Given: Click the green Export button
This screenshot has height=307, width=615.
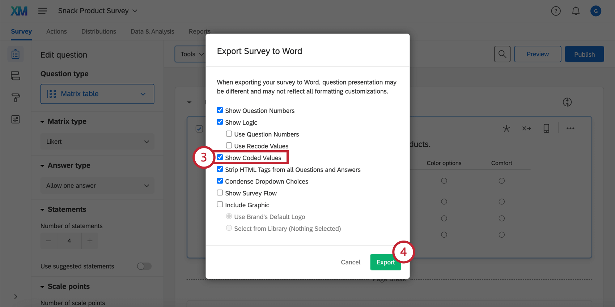Looking at the screenshot, I should coord(386,262).
